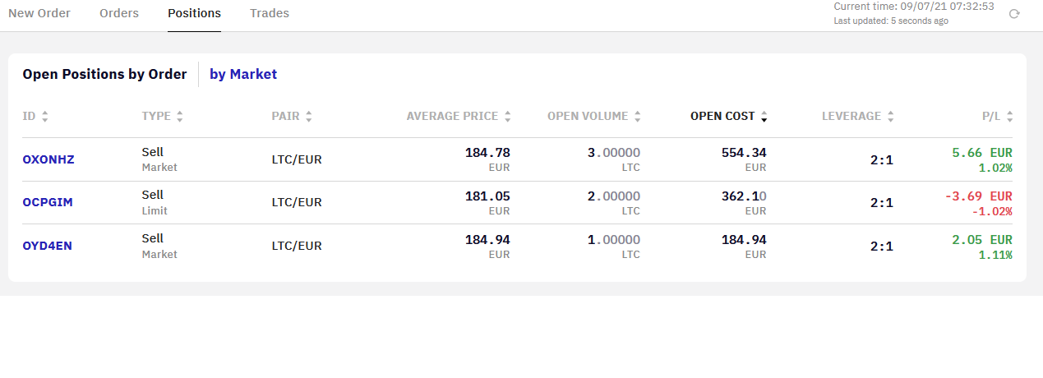View open positions by Market
The height and width of the screenshot is (378, 1043).
pyautogui.click(x=243, y=74)
